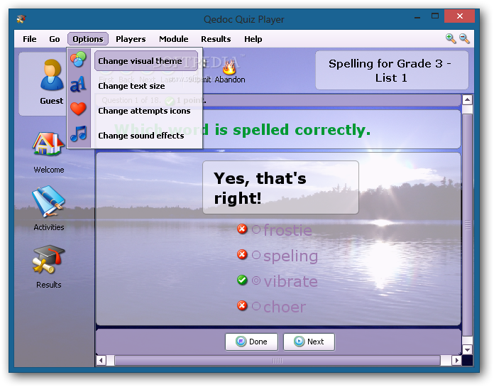Click the horizontal scrollbar right arrow
Screen dimensions: 494x387
click(x=456, y=360)
